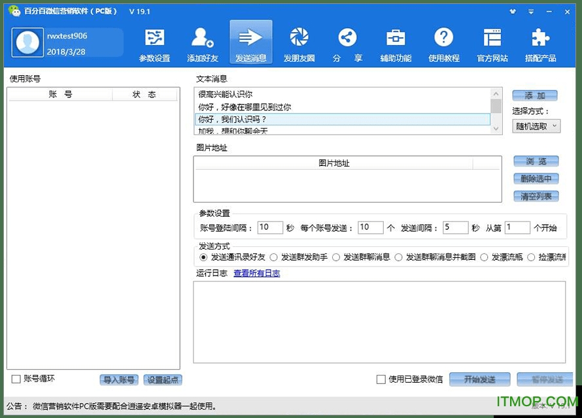Check 使用已登录微信 option

point(380,379)
